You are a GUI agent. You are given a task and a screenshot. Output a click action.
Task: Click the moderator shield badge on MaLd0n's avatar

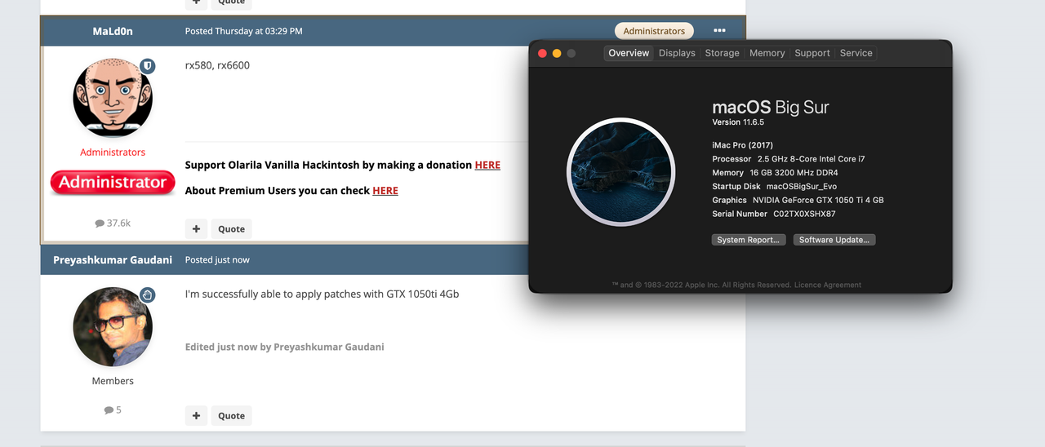pyautogui.click(x=148, y=65)
